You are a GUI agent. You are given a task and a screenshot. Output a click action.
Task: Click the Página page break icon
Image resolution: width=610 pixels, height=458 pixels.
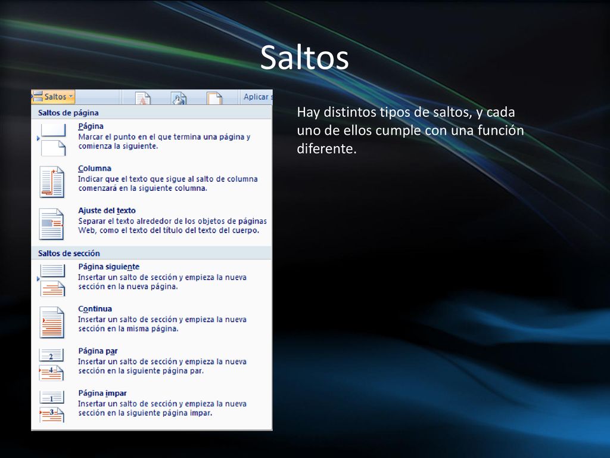(x=52, y=140)
